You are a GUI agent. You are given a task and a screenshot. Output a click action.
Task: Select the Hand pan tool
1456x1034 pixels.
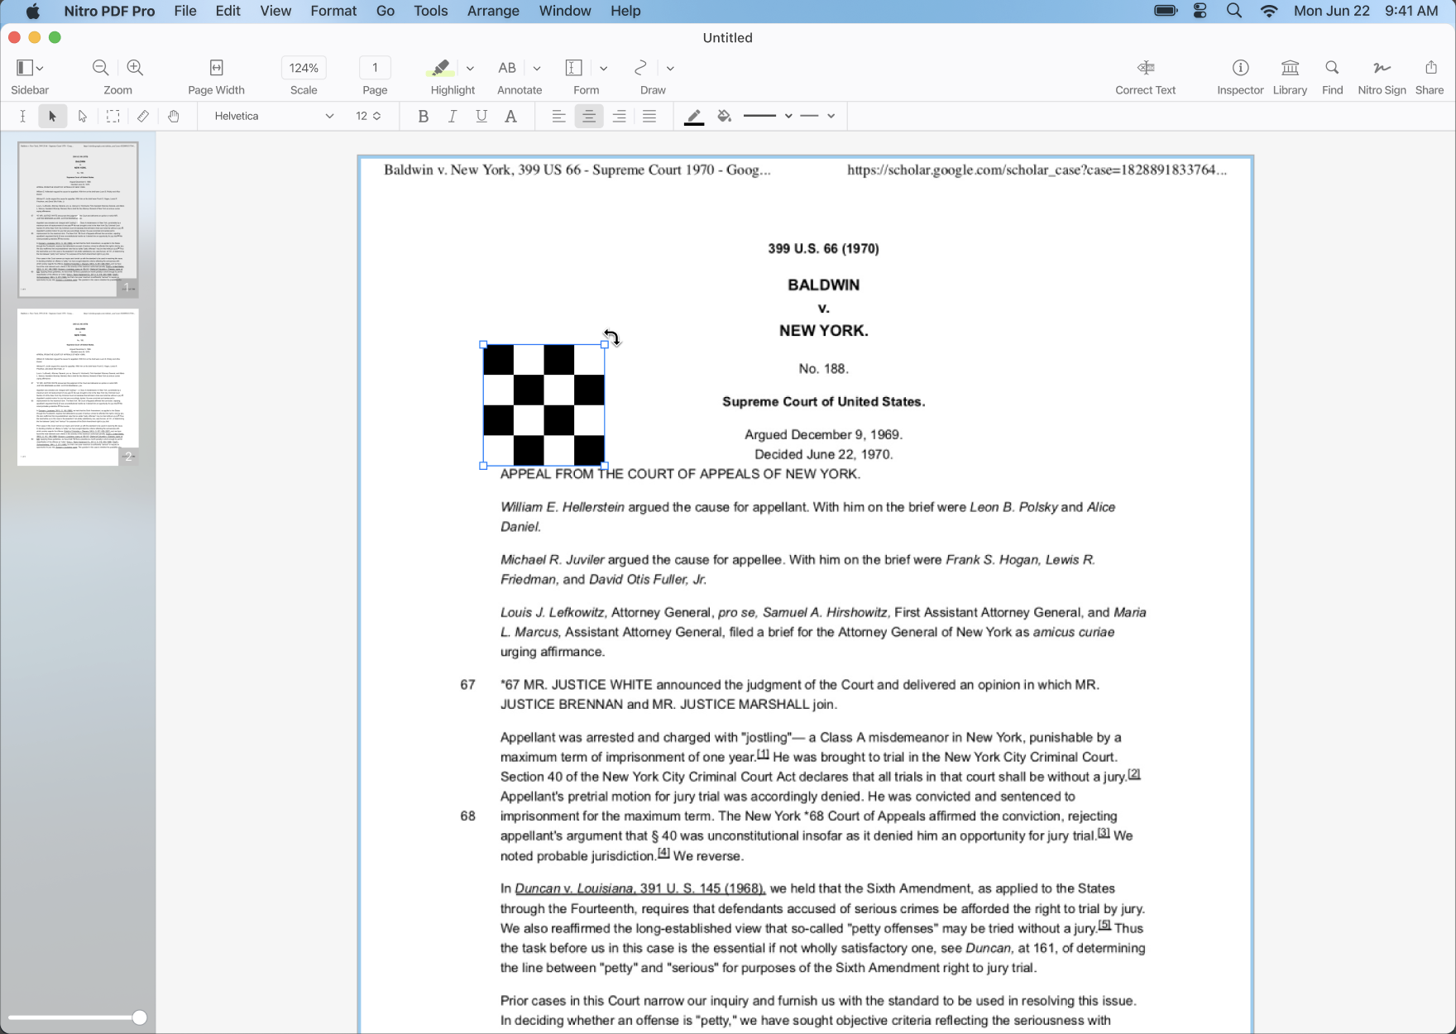coord(174,116)
